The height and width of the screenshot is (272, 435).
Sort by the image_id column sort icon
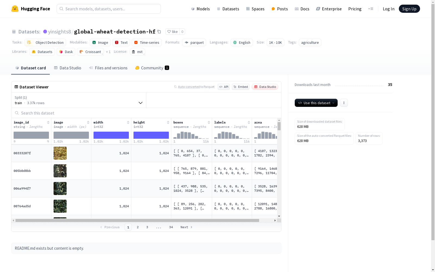tap(48, 122)
